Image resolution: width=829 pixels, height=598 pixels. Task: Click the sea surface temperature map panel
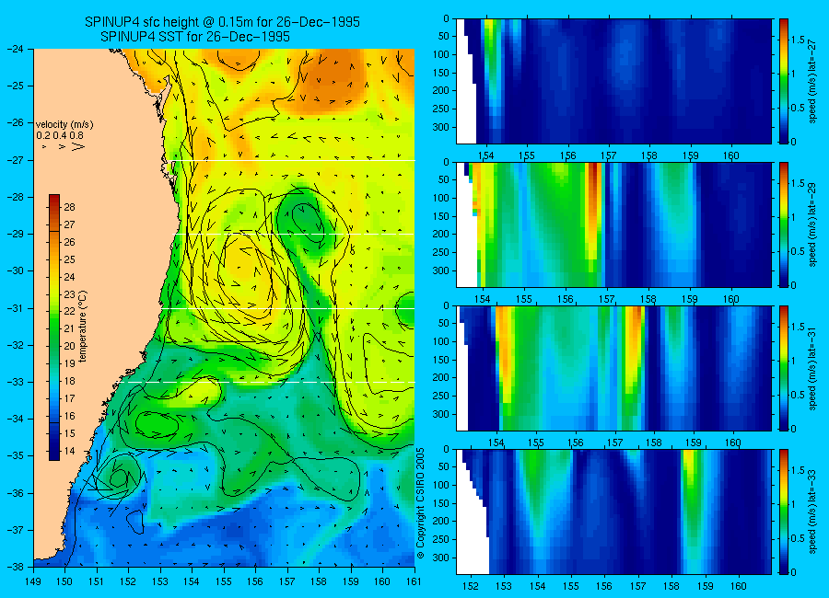(x=224, y=308)
